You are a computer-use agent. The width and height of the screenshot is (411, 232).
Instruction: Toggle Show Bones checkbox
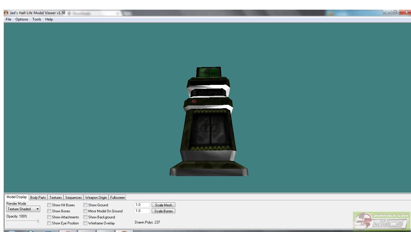tap(49, 211)
